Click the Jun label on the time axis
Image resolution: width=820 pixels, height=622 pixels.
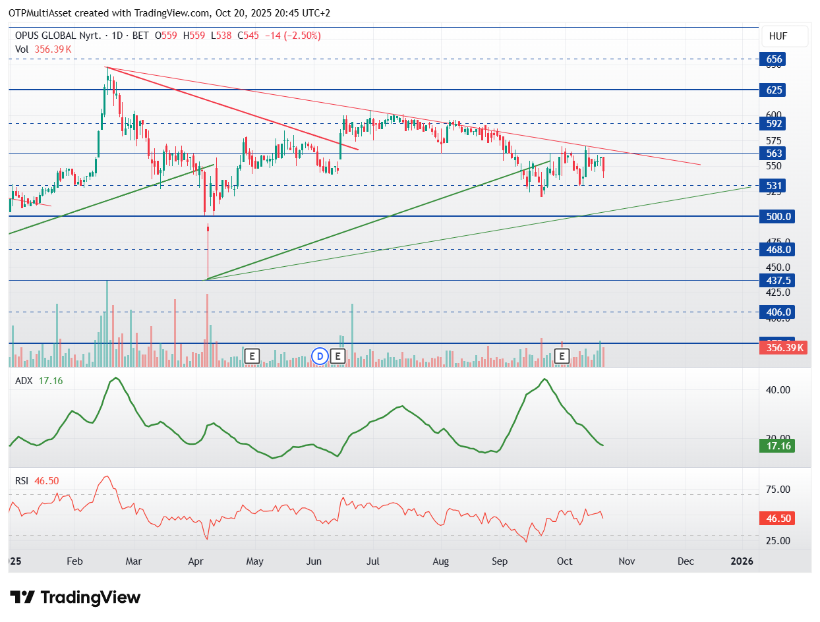tap(314, 561)
